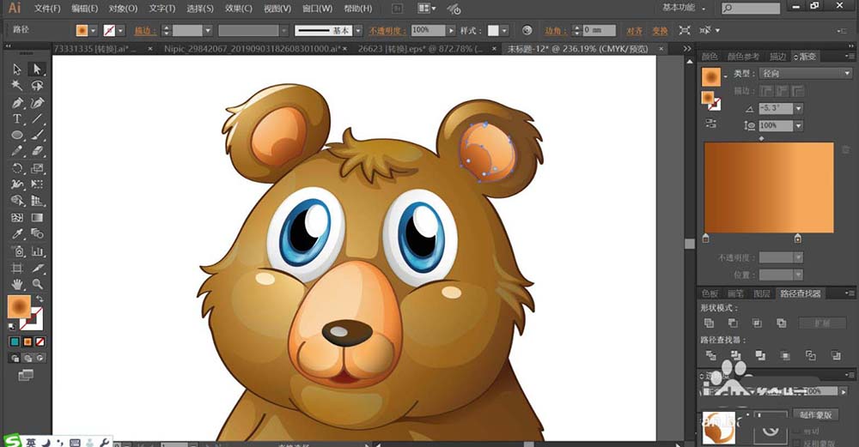Viewport: 859px width, 447px height.
Task: Open the aspect ratio 100% dropdown arrow
Action: pyautogui.click(x=798, y=126)
